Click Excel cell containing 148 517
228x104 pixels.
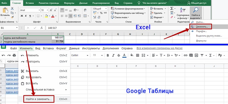(58, 38)
